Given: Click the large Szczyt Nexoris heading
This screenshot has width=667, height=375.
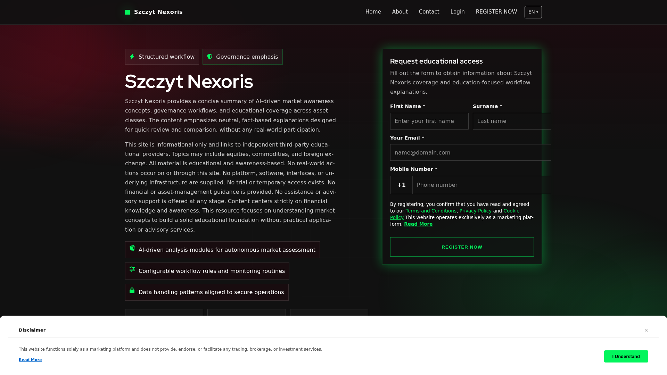Looking at the screenshot, I should pyautogui.click(x=189, y=82).
